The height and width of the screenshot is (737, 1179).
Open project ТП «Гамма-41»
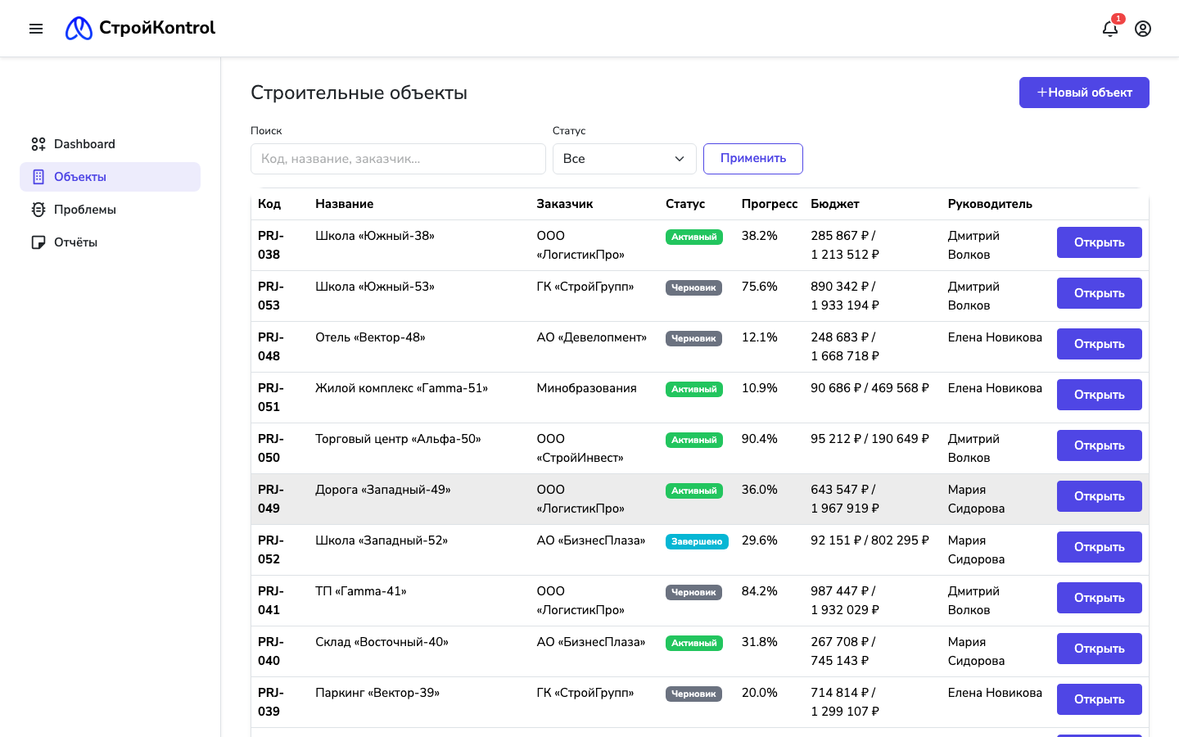pos(1099,598)
